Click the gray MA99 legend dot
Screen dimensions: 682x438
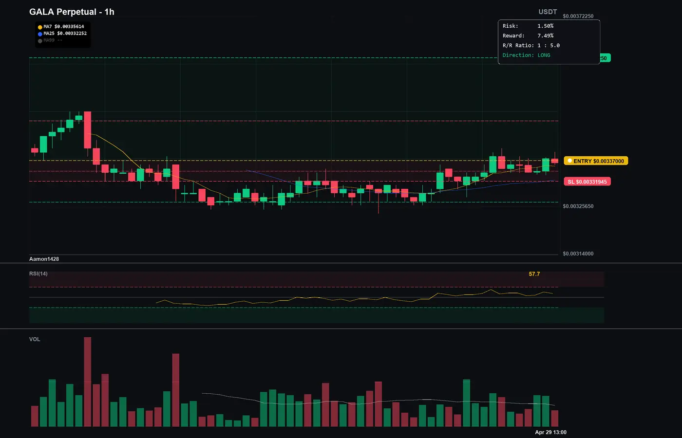40,41
